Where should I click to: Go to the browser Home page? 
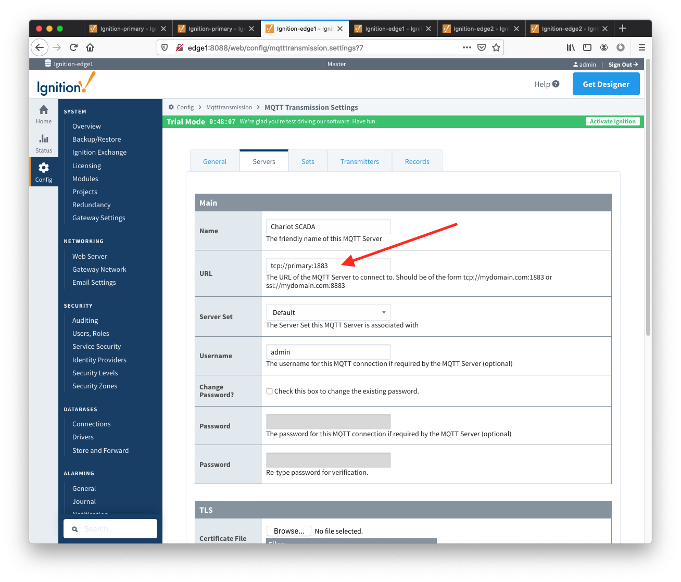(90, 47)
